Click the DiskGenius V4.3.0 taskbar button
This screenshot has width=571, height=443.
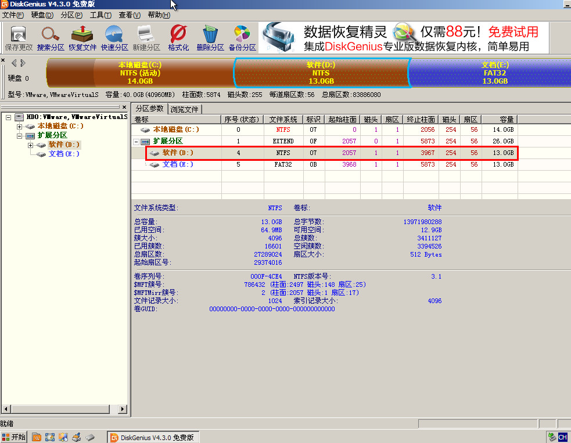153,437
